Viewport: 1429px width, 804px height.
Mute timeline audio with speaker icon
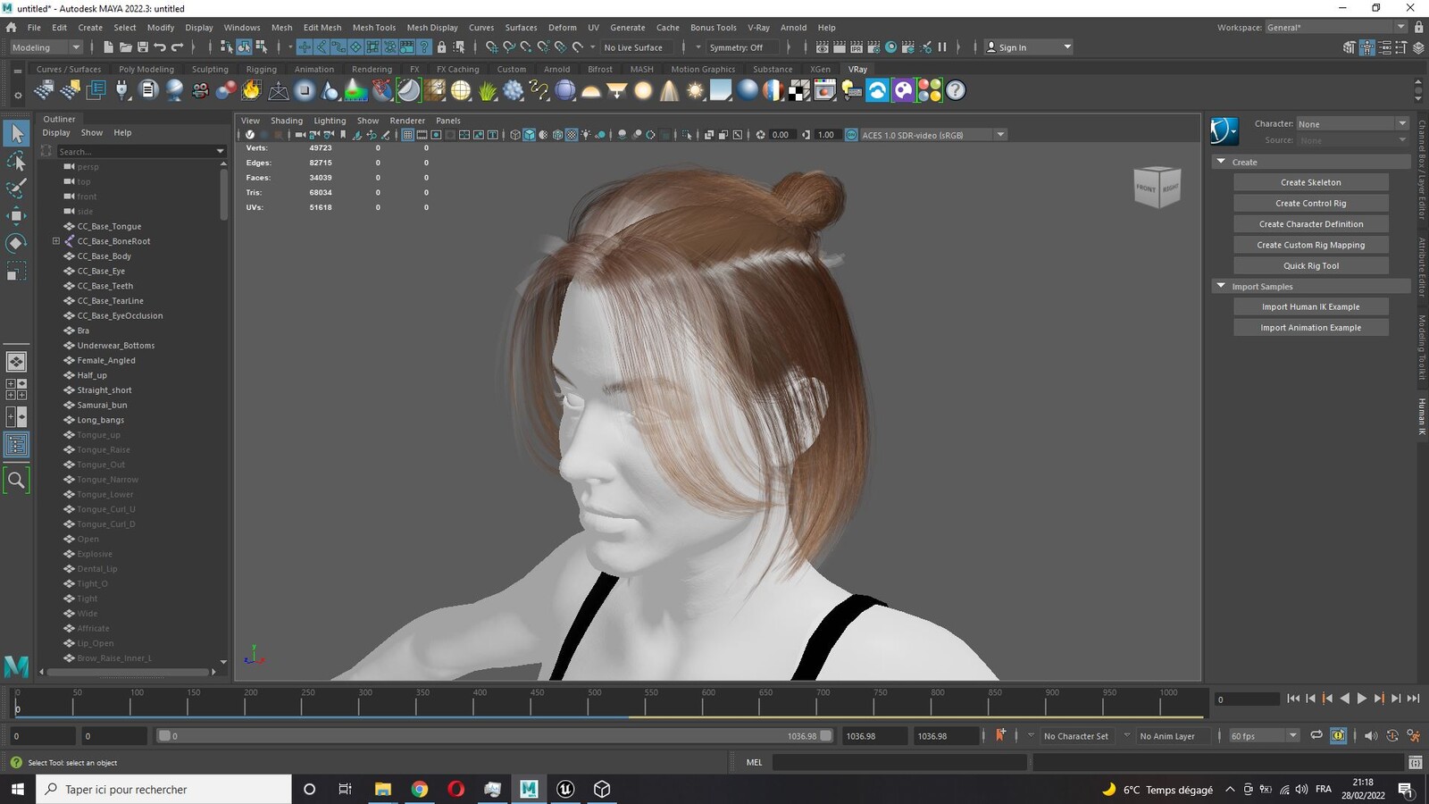pyautogui.click(x=1371, y=735)
